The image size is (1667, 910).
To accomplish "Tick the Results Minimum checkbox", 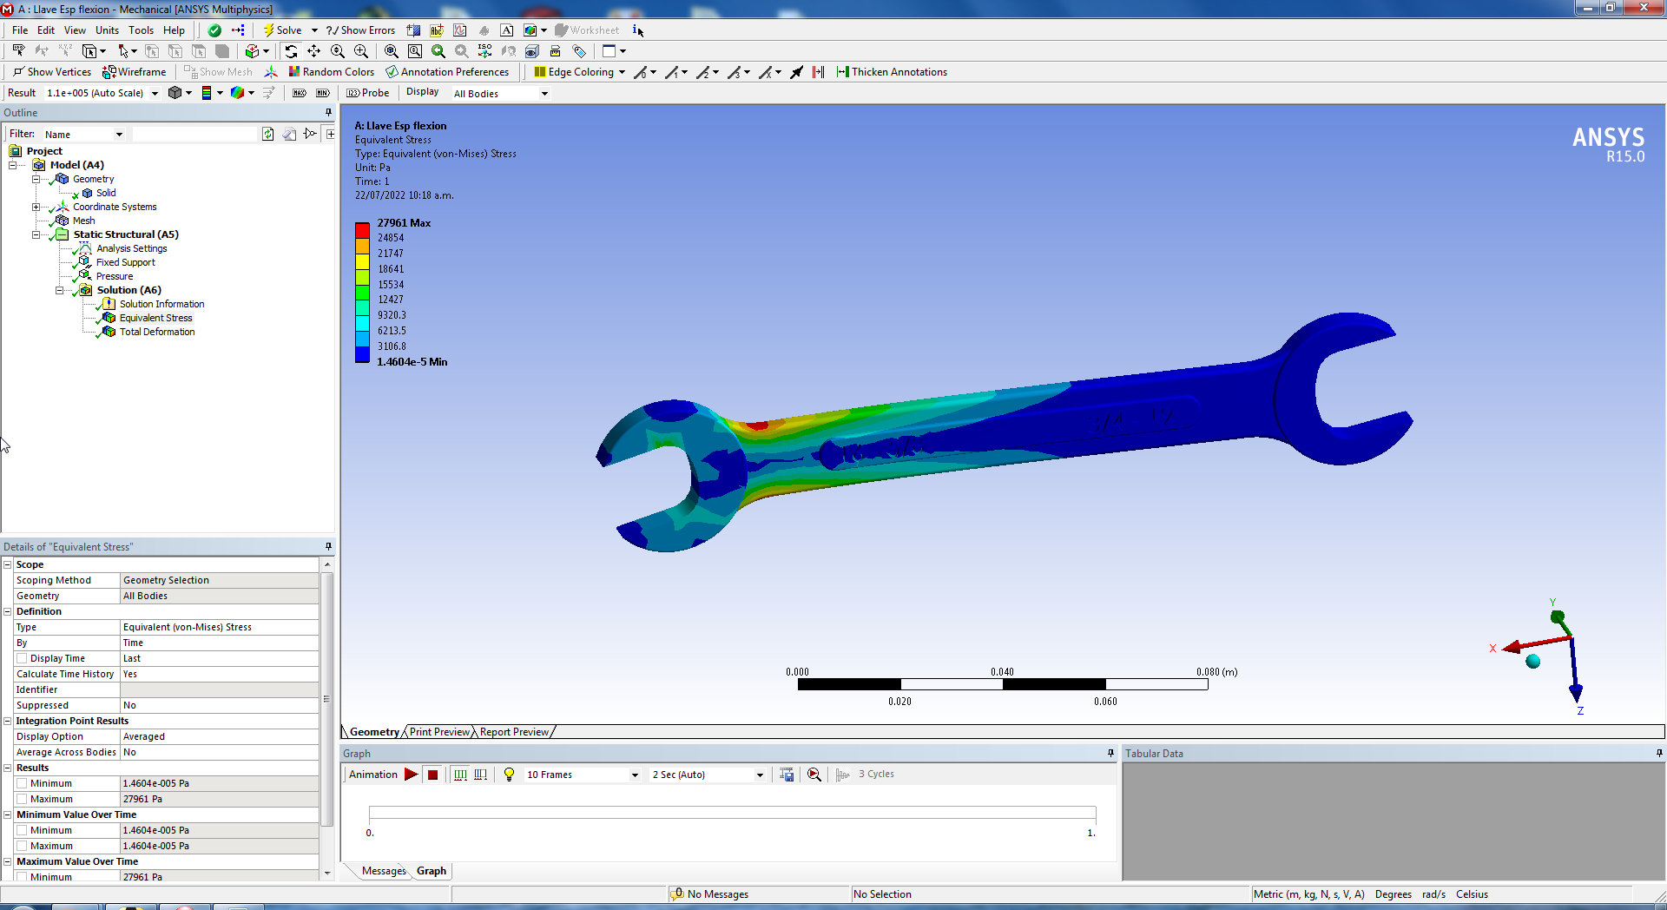I will [22, 783].
